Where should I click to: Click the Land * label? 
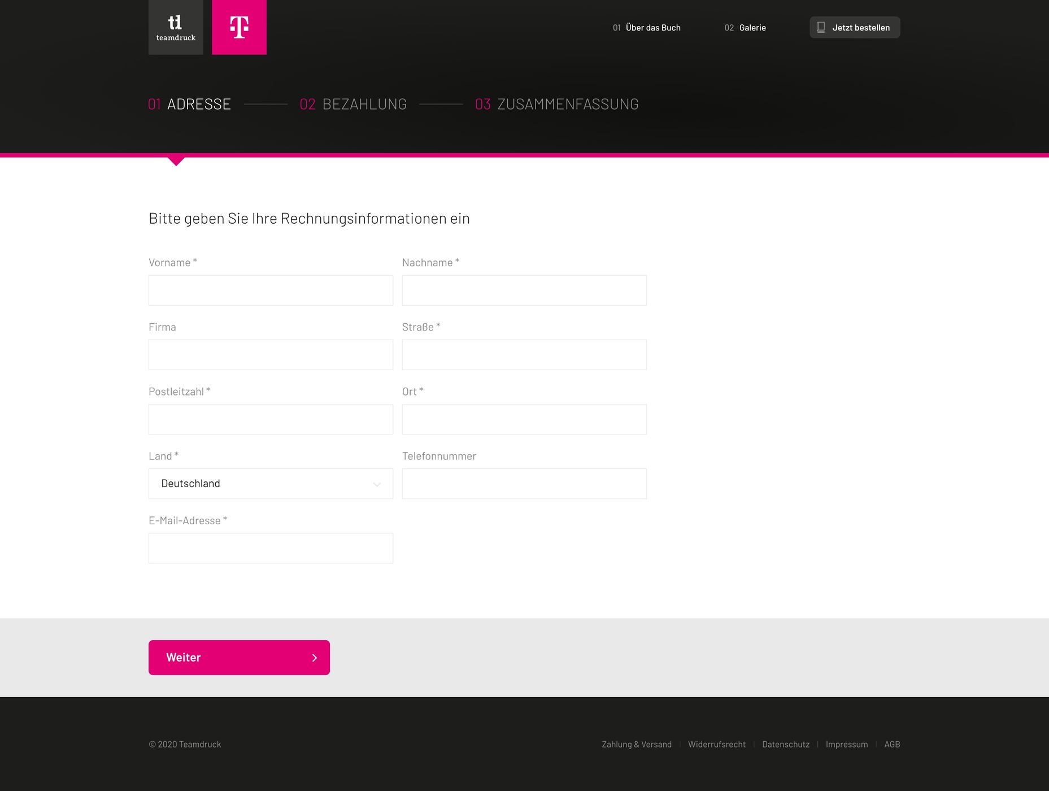[x=164, y=456]
